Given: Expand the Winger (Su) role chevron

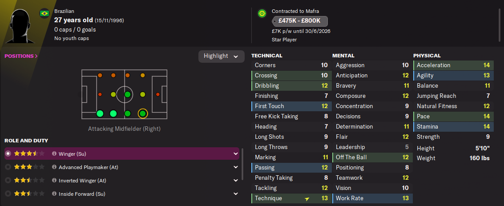Looking at the screenshot, I should tap(235, 154).
